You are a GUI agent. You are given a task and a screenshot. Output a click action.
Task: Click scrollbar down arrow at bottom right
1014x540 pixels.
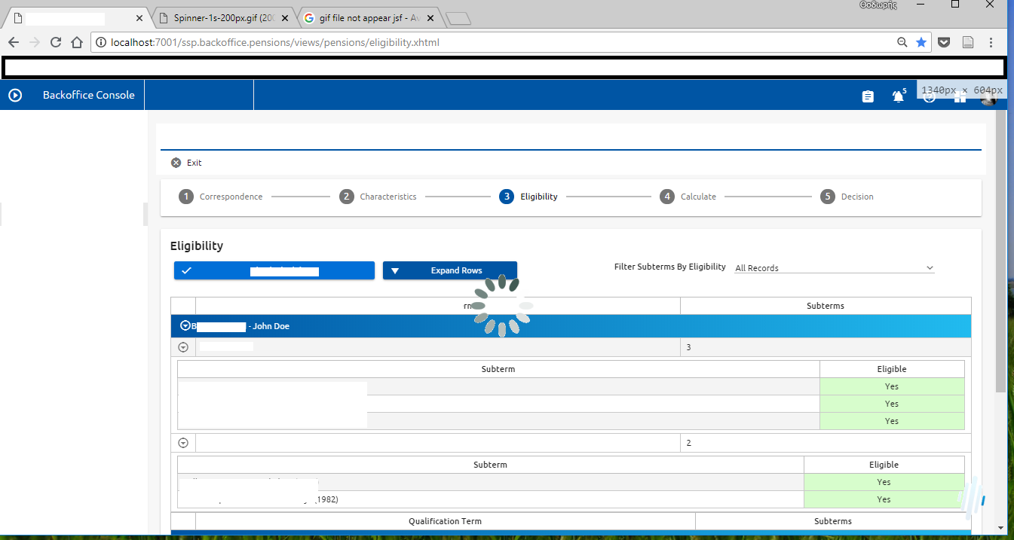[x=1000, y=528]
